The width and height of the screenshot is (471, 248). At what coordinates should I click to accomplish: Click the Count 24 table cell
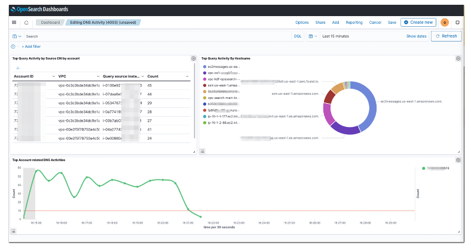pos(149,138)
